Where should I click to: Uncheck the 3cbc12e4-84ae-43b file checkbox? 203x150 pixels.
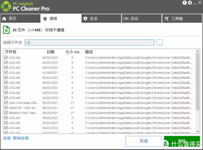click(x=6, y=103)
